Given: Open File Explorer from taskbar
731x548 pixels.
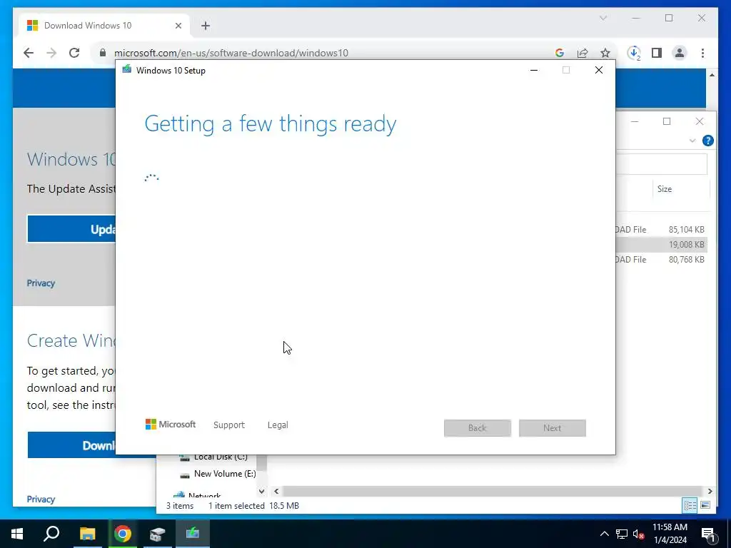Looking at the screenshot, I should [x=87, y=534].
